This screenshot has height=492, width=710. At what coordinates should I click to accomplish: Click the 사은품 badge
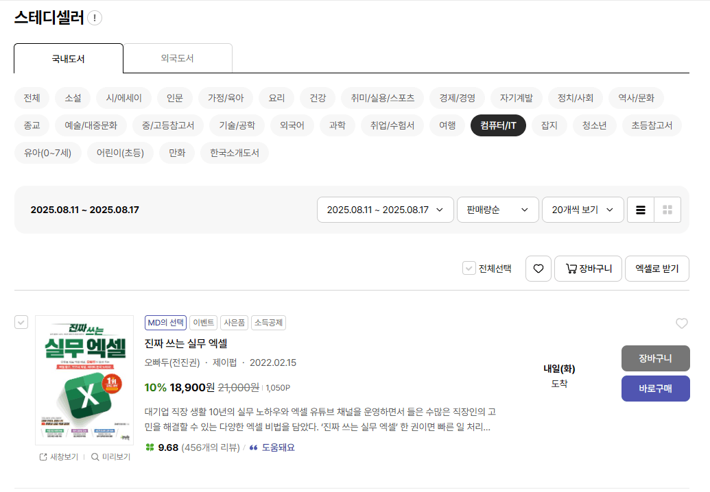coord(234,323)
